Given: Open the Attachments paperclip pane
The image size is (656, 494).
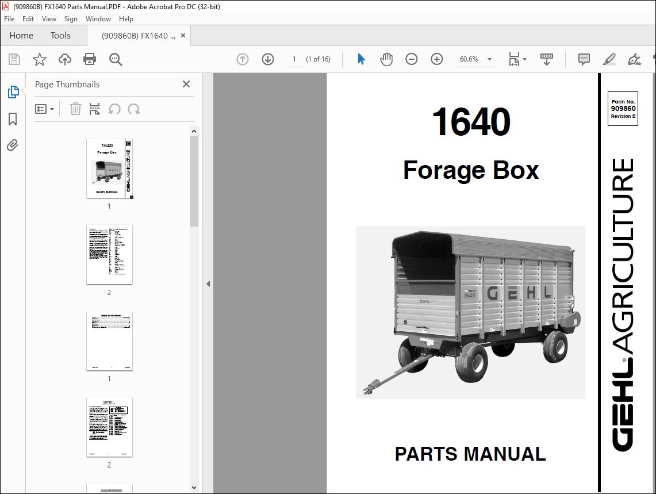Looking at the screenshot, I should [13, 145].
